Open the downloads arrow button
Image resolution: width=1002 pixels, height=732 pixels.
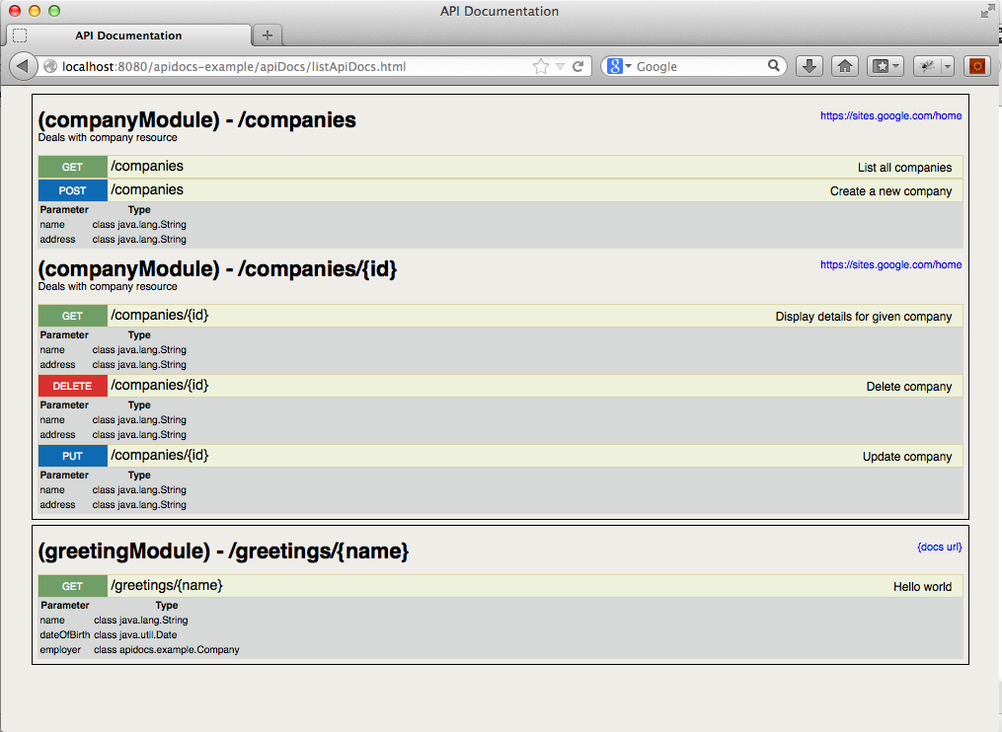coord(809,66)
